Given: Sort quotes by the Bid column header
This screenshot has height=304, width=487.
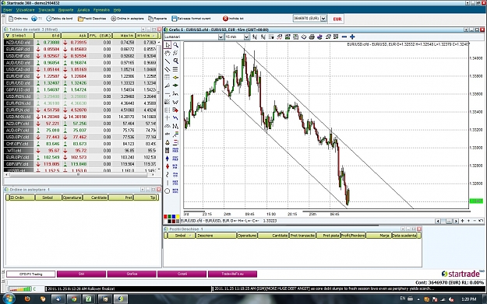Looking at the screenshot, I should [48, 36].
